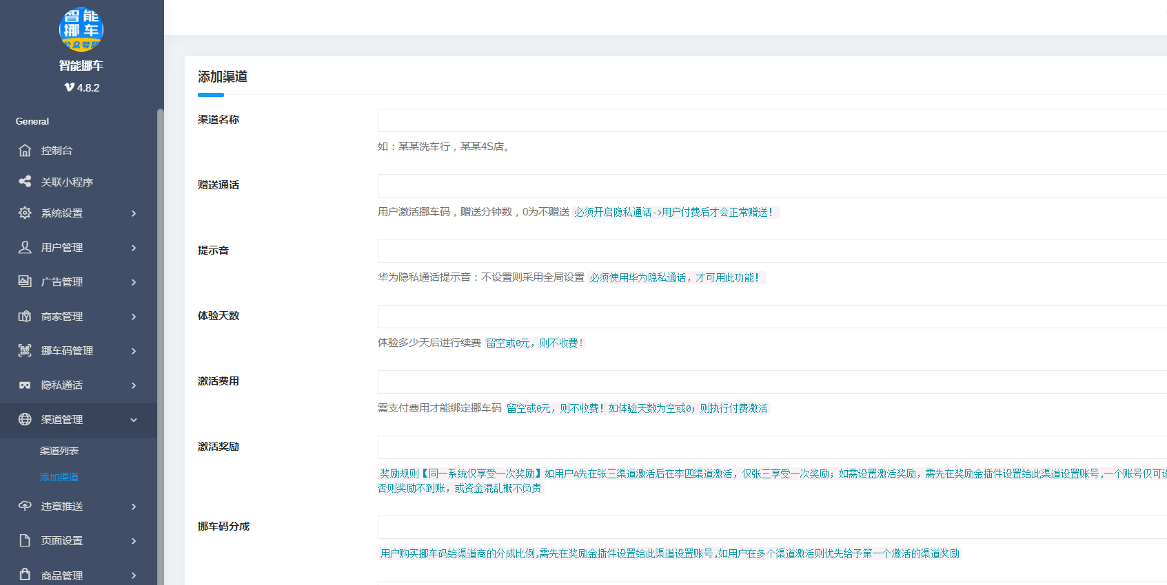Click the 系统设置 gear icon
Viewport: 1167px width, 585px height.
pyautogui.click(x=25, y=213)
